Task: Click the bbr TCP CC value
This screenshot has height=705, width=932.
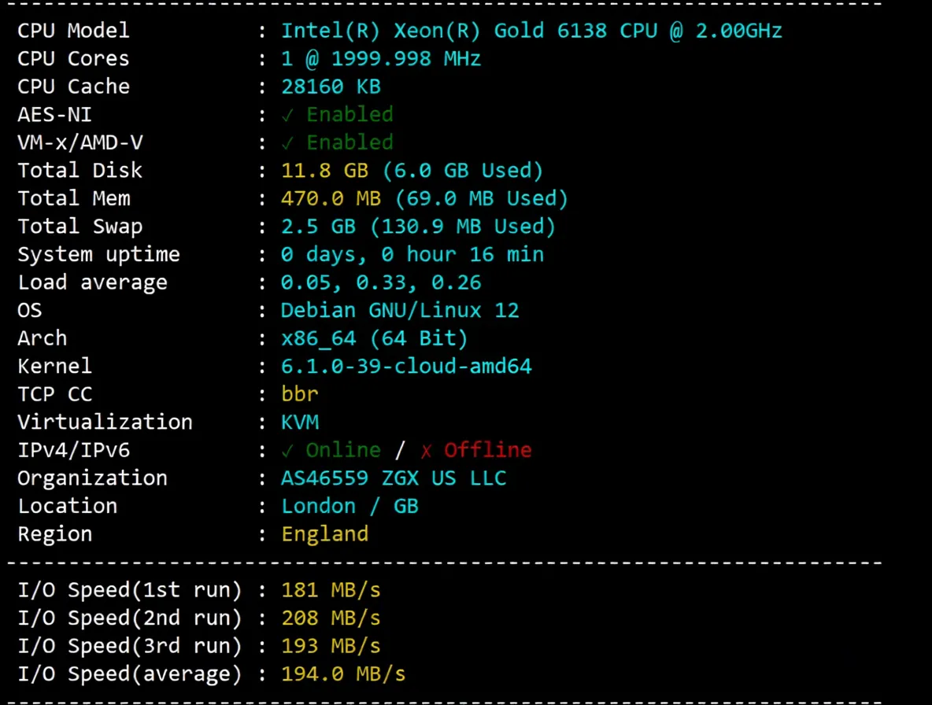Action: point(299,393)
